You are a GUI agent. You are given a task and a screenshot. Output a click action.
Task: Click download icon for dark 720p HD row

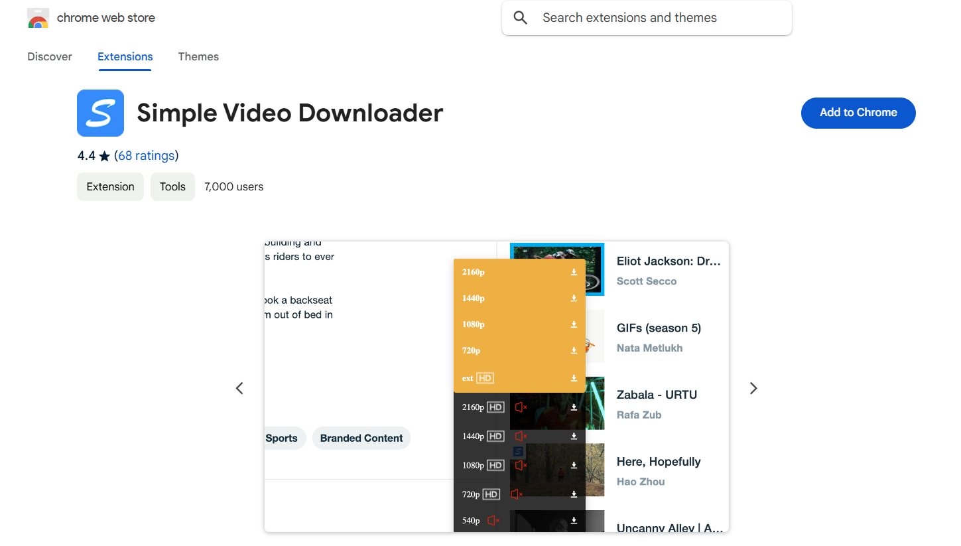(574, 494)
